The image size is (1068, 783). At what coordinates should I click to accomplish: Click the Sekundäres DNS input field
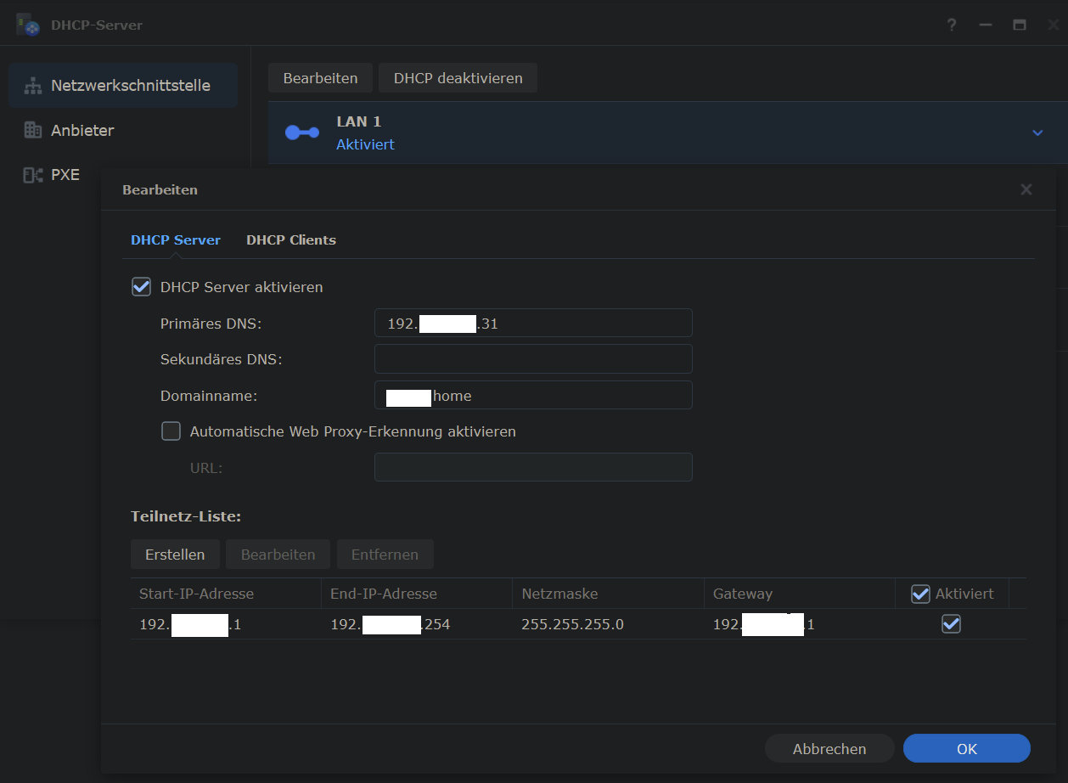(x=533, y=359)
